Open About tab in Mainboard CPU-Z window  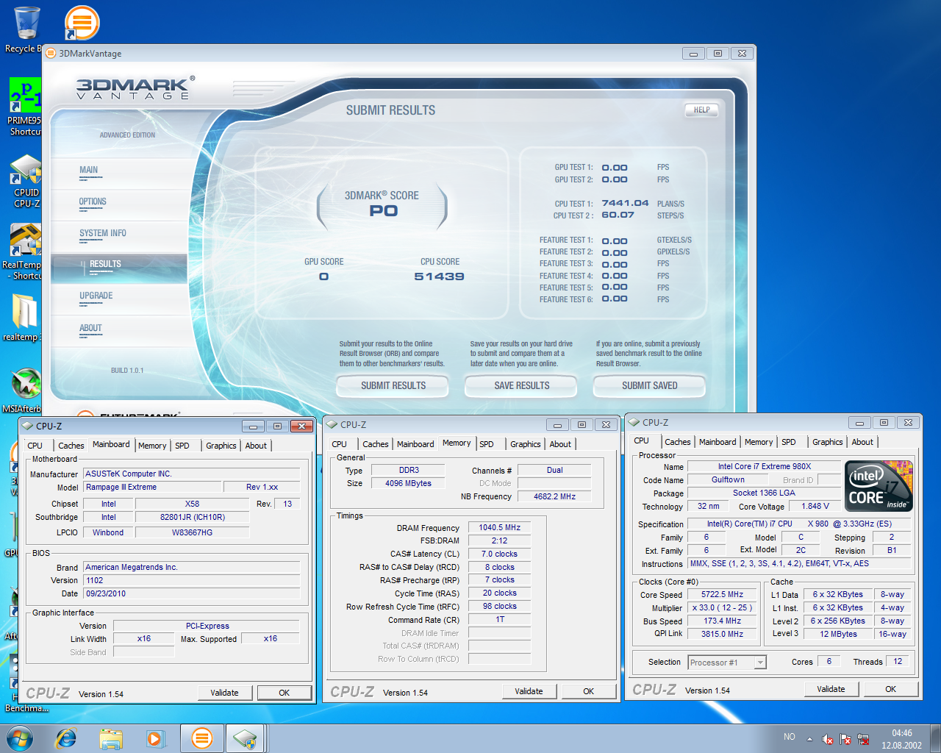[256, 446]
